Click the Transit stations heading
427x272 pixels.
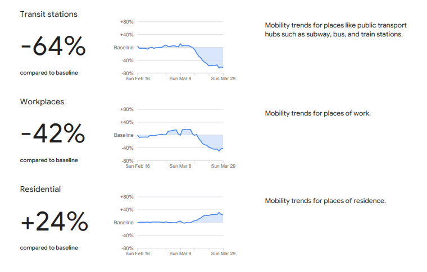[48, 15]
